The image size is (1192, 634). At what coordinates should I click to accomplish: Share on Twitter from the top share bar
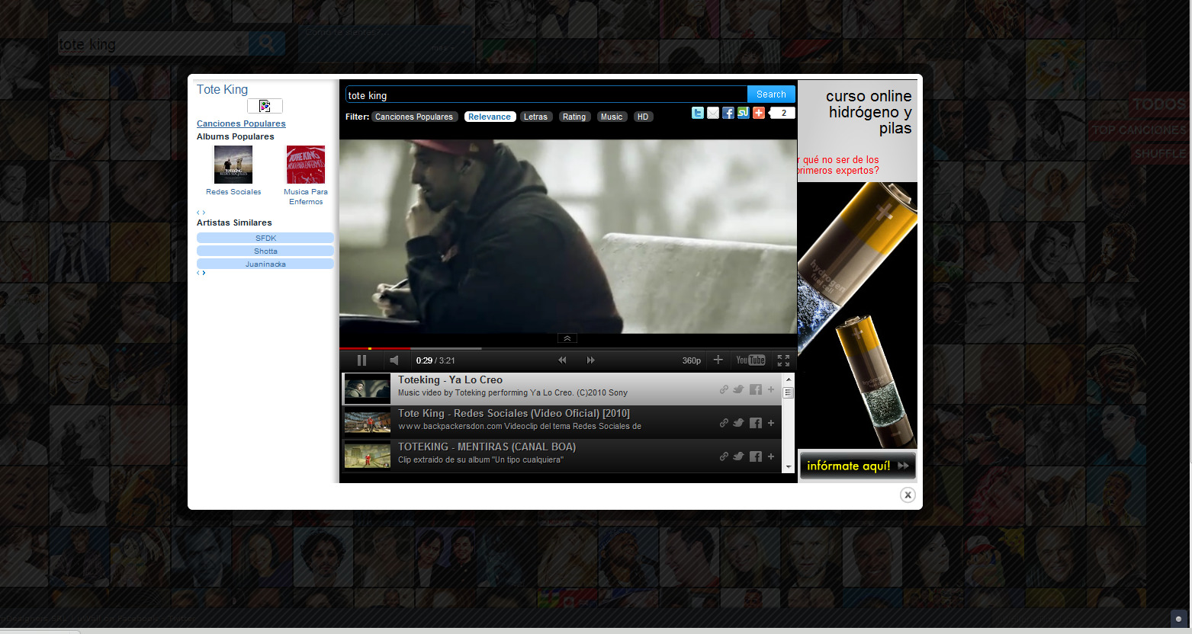pyautogui.click(x=697, y=113)
